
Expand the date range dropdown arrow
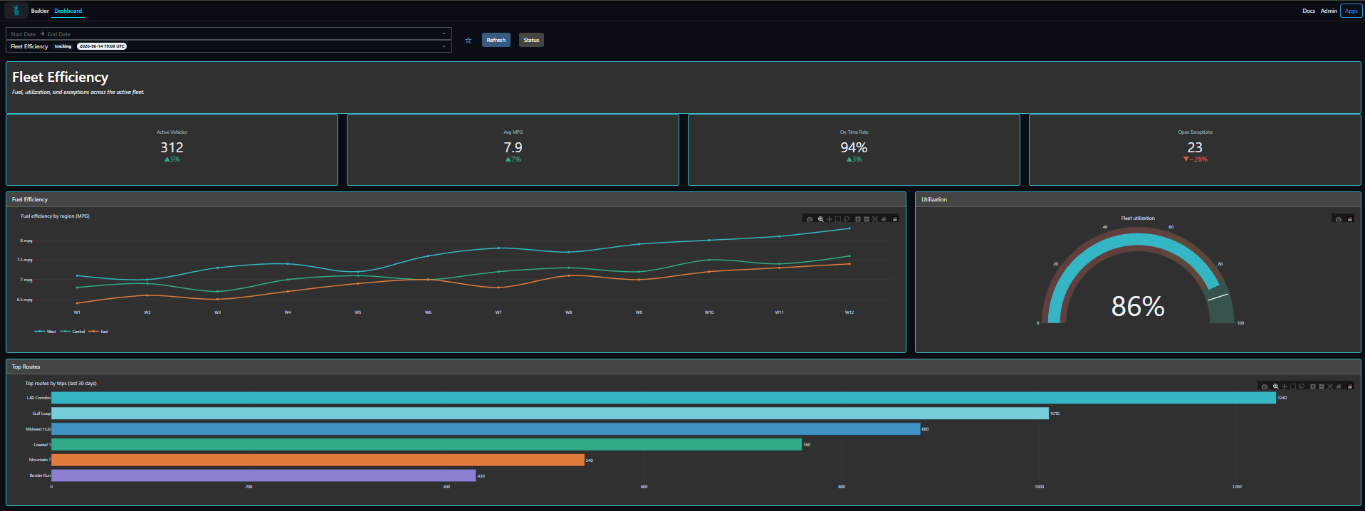(444, 33)
